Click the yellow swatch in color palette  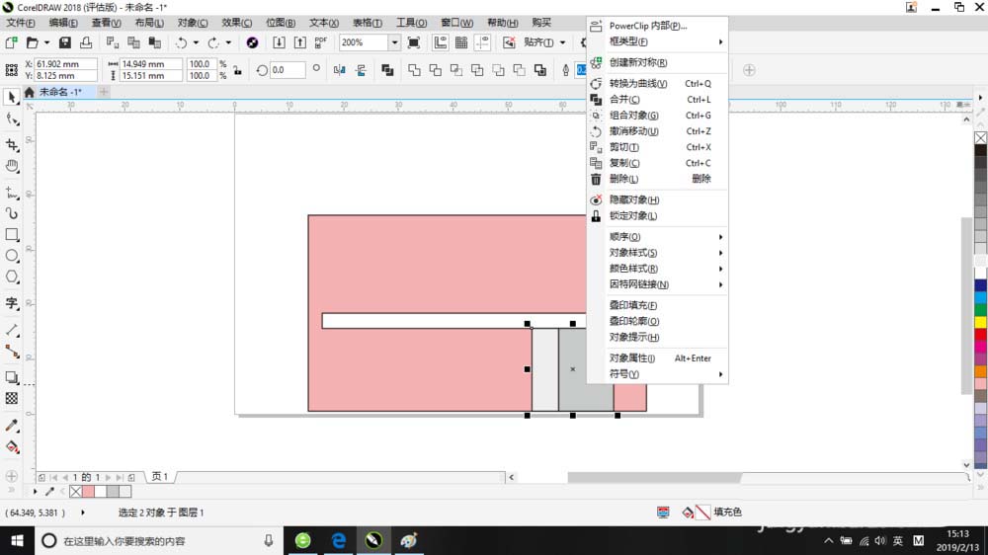tap(980, 322)
